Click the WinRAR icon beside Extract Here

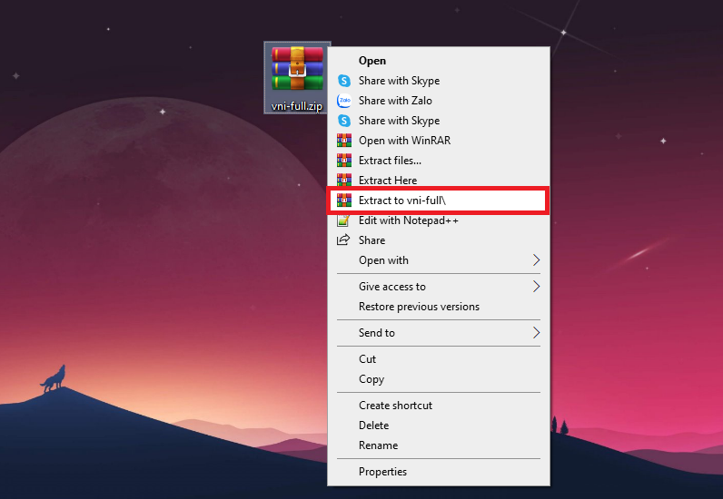344,180
